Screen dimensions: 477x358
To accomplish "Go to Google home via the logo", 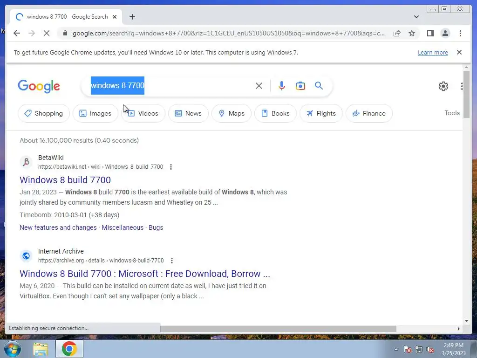I will [x=39, y=86].
